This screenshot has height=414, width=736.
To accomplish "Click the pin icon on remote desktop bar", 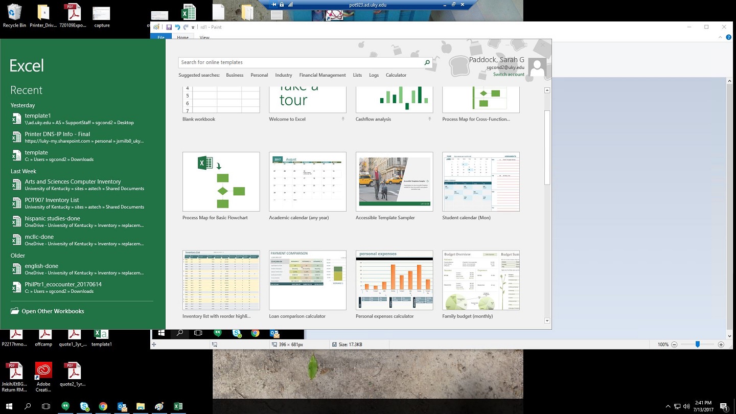I will (274, 5).
